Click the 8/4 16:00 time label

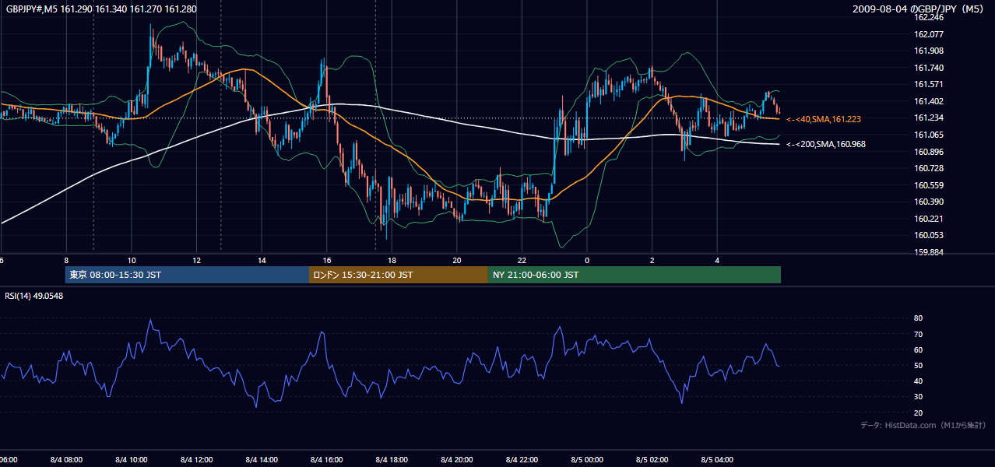pos(326,460)
